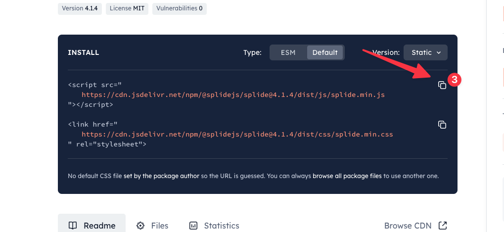Click the INSTALL heading text
The width and height of the screenshot is (504, 232).
83,53
